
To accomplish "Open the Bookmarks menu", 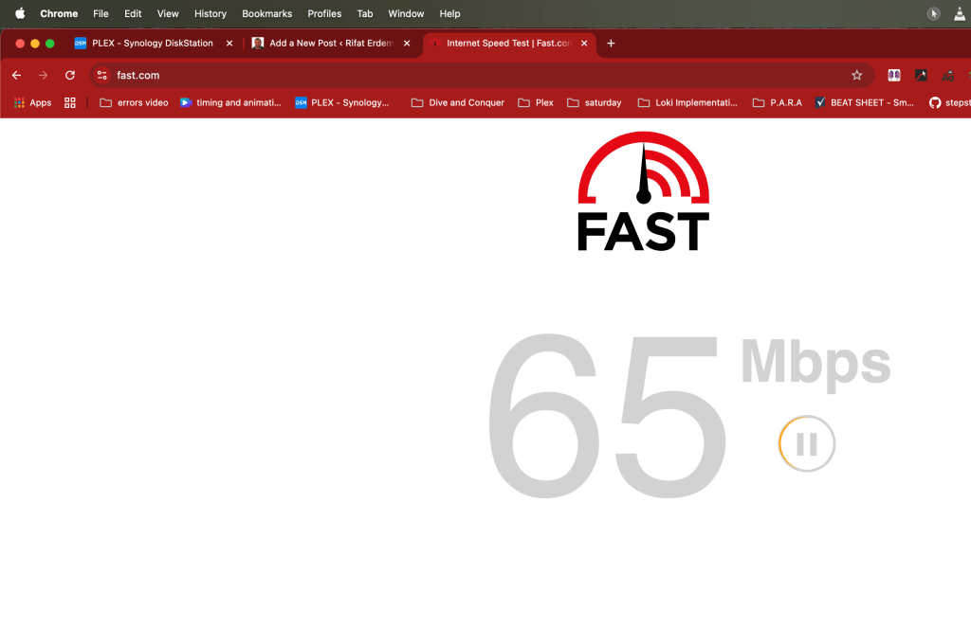I will (266, 13).
